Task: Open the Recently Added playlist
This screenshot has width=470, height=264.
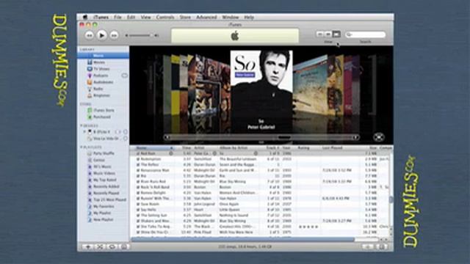Action: 106,186
